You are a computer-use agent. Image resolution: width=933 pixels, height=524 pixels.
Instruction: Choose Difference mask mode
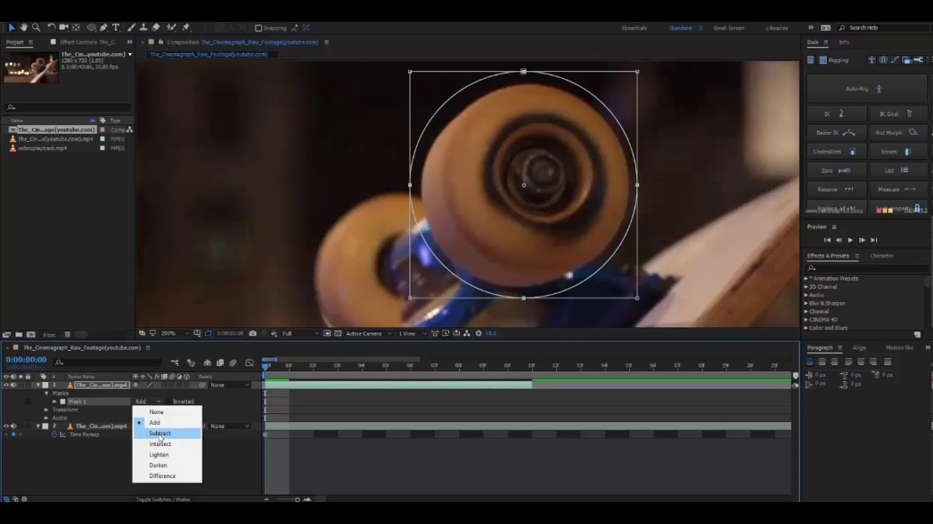coord(167,476)
